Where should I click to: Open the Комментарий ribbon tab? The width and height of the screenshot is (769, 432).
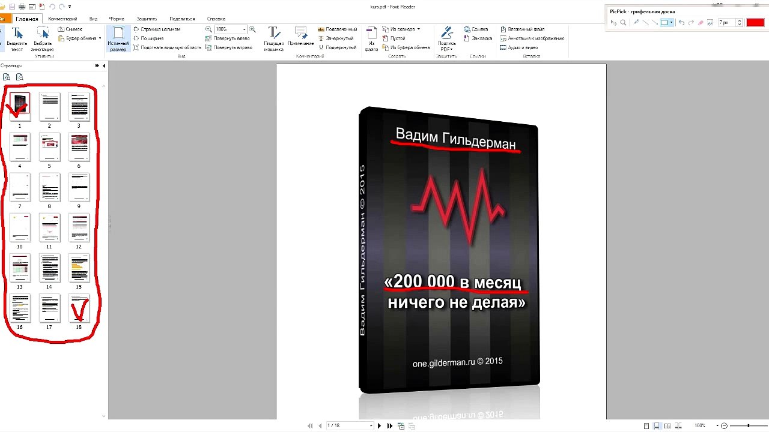point(62,19)
